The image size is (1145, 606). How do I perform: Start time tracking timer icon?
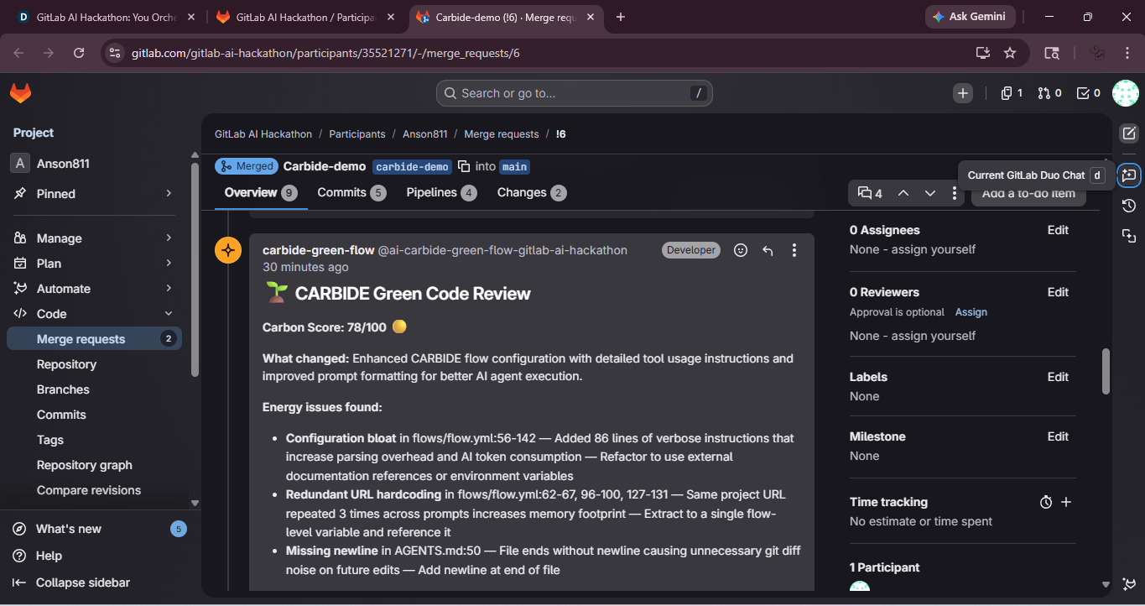pyautogui.click(x=1046, y=502)
